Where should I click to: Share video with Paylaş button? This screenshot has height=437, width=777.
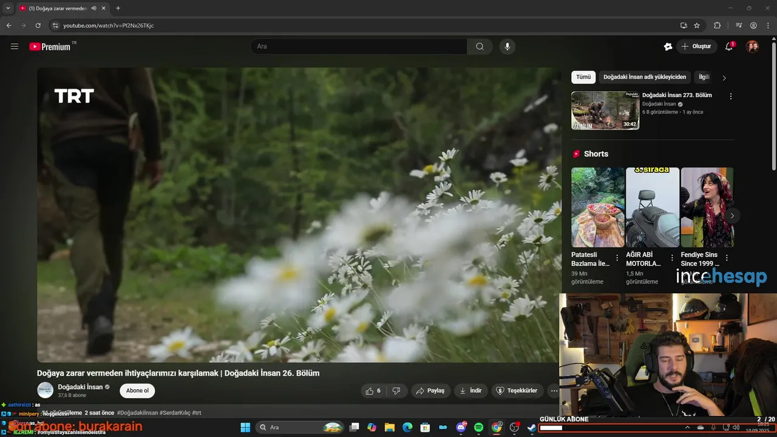(x=430, y=391)
